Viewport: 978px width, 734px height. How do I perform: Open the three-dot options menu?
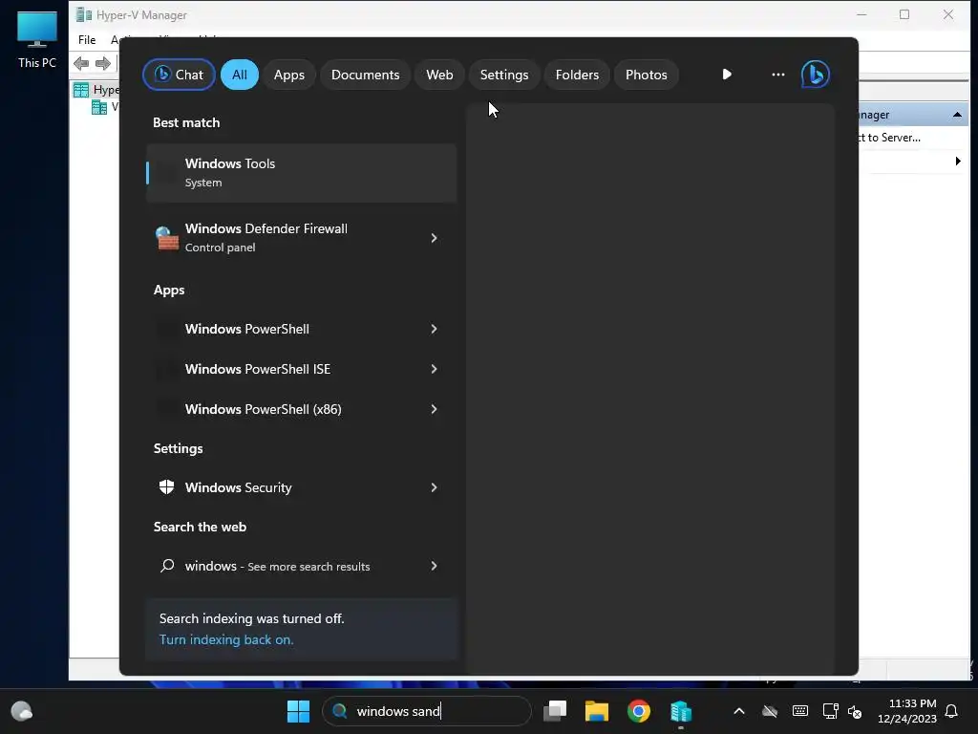click(x=777, y=75)
